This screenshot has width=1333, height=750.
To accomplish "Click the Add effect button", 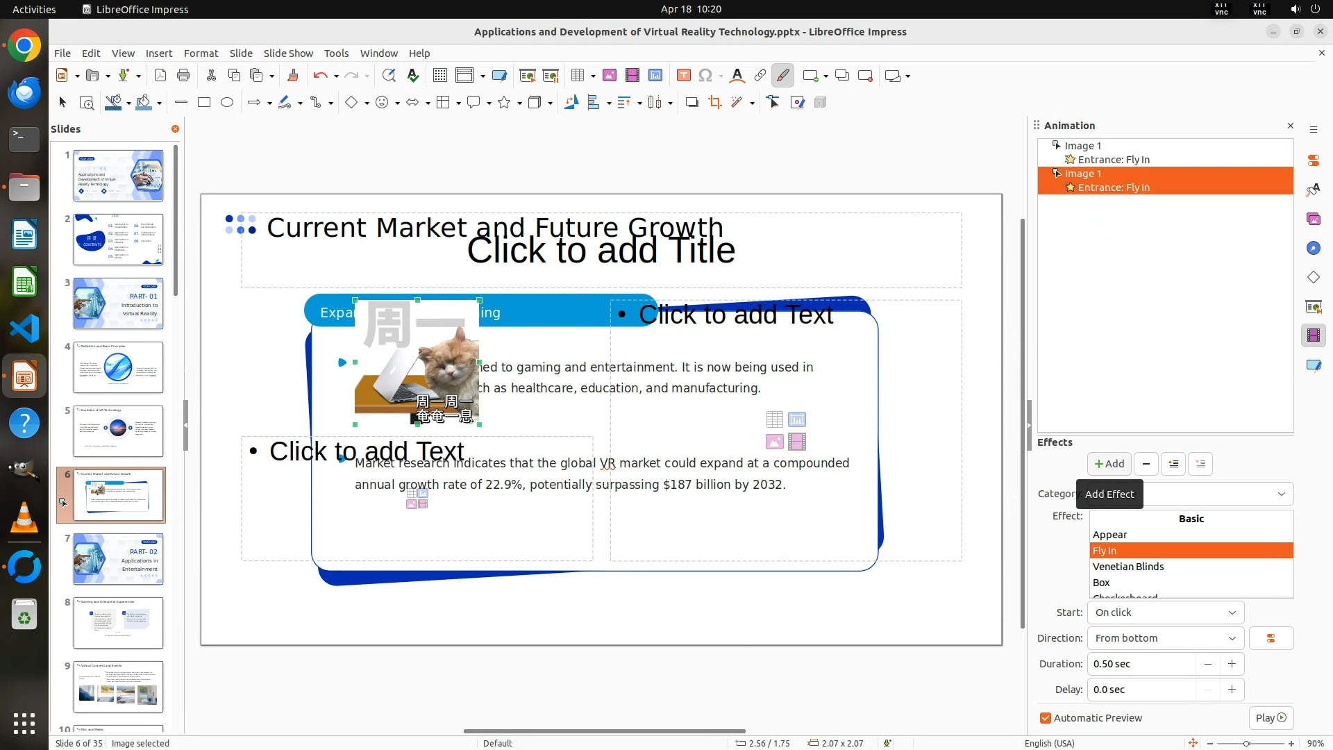I will 1109,464.
